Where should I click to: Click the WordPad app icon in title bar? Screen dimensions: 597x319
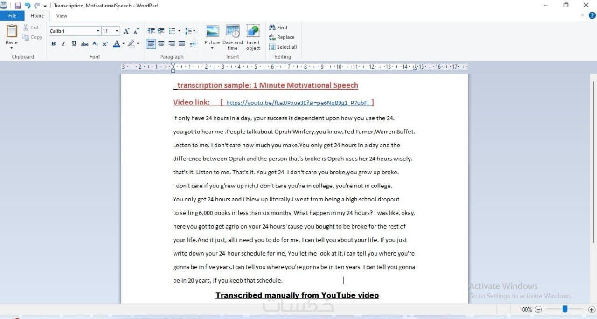point(4,6)
